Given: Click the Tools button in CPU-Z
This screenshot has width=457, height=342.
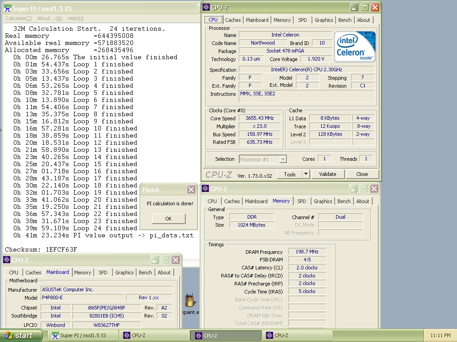Looking at the screenshot, I should [289, 174].
